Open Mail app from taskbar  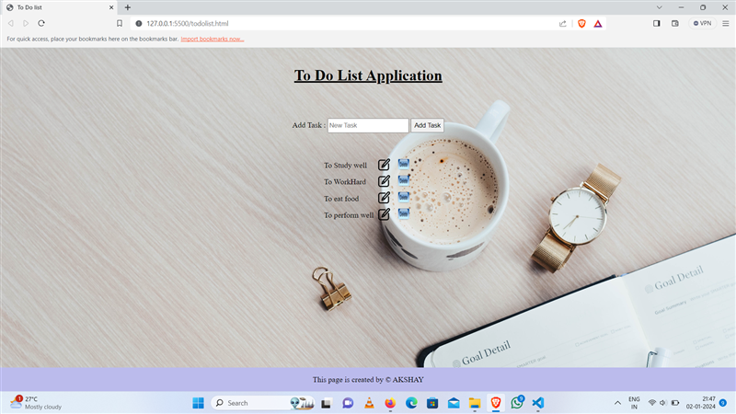[x=454, y=403]
